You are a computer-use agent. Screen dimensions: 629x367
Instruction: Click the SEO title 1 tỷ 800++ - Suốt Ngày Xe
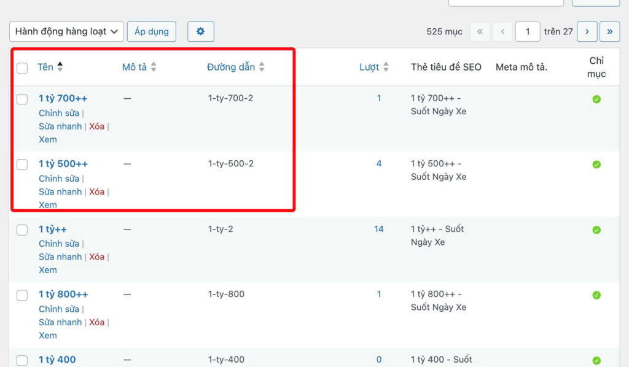[x=439, y=301]
